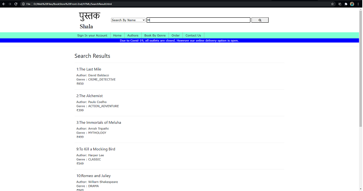Click author text Paulo Coelho
This screenshot has height=191, width=363.
(x=97, y=102)
